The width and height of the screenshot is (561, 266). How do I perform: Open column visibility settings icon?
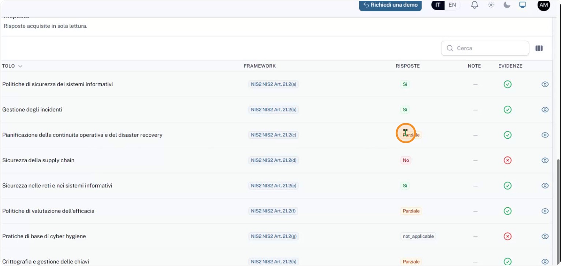point(539,48)
